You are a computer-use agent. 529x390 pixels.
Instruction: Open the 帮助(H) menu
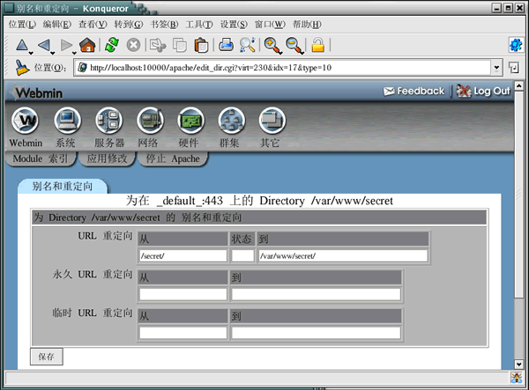coord(307,25)
